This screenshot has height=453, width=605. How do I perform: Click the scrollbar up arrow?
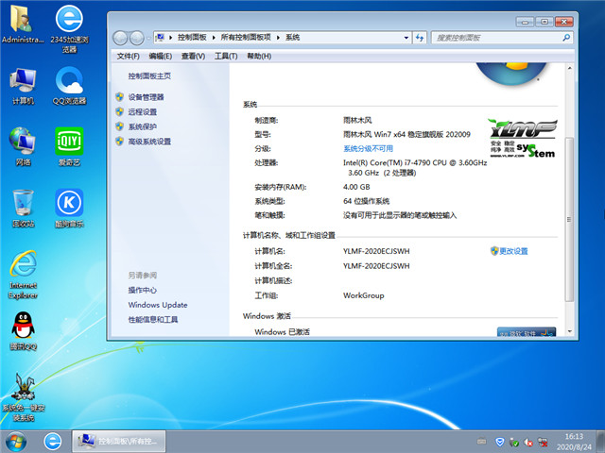569,68
